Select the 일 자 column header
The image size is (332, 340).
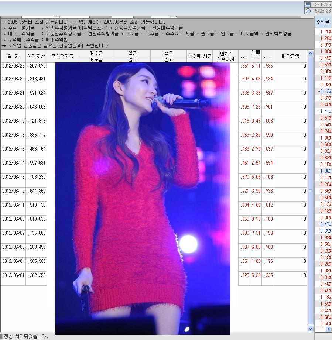tap(13, 56)
